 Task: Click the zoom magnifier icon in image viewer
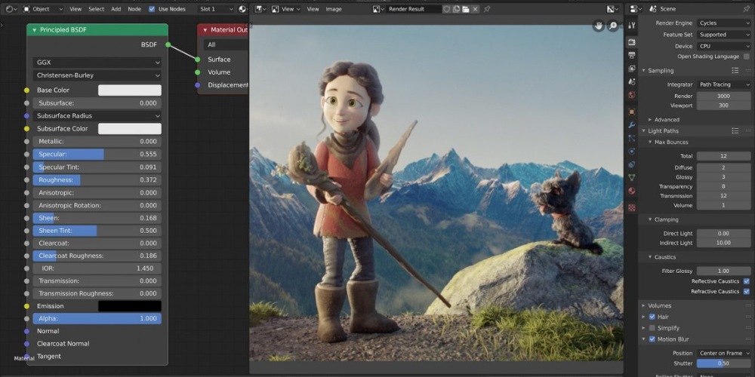(x=612, y=26)
